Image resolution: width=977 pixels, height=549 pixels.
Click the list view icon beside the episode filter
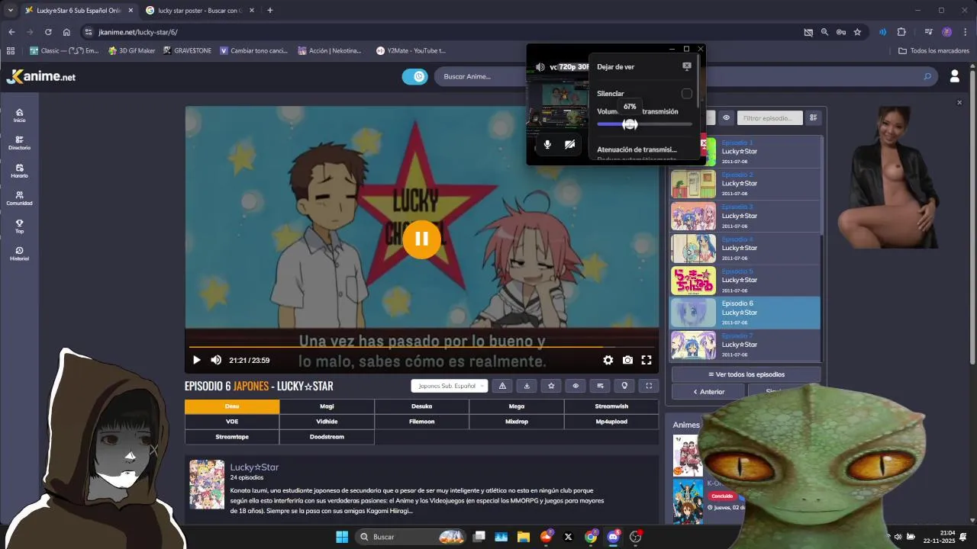814,117
